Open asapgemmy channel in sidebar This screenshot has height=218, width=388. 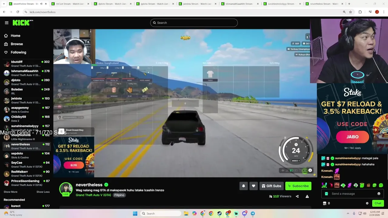[26, 110]
